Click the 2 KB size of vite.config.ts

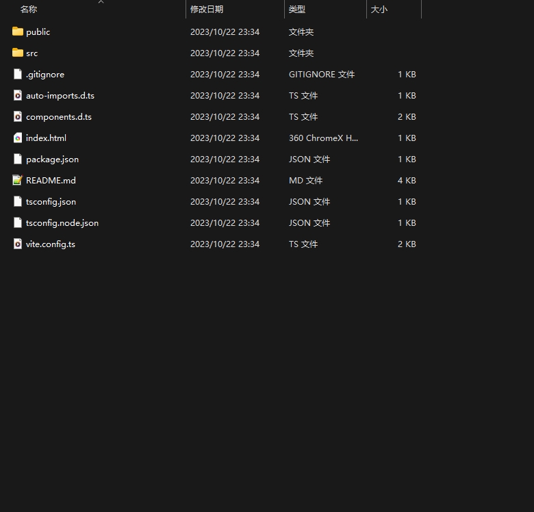(x=407, y=244)
